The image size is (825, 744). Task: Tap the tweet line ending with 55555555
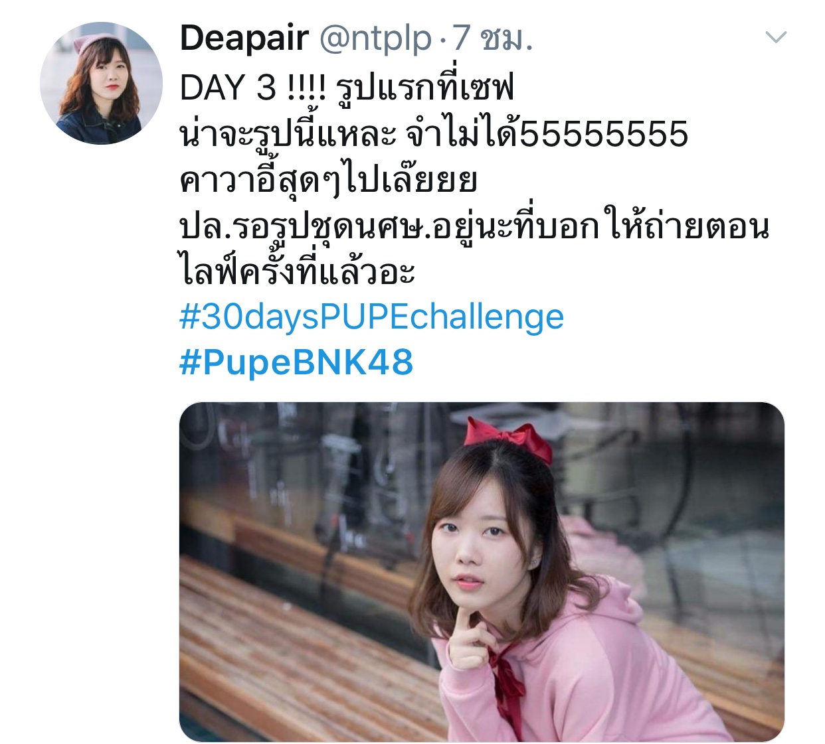(434, 133)
